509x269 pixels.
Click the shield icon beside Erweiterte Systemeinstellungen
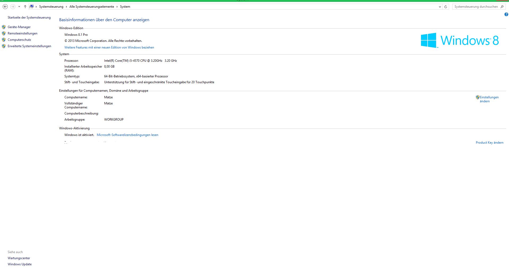pyautogui.click(x=4, y=46)
